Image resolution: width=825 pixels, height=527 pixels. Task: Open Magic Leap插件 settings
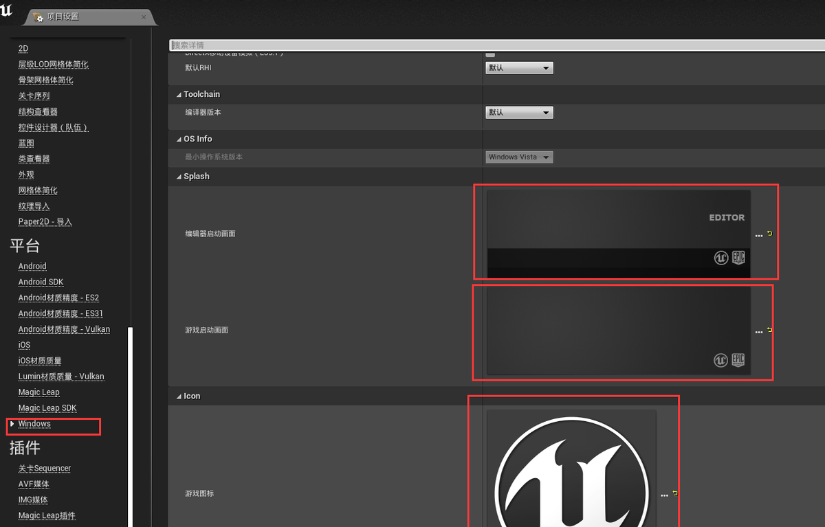point(47,516)
